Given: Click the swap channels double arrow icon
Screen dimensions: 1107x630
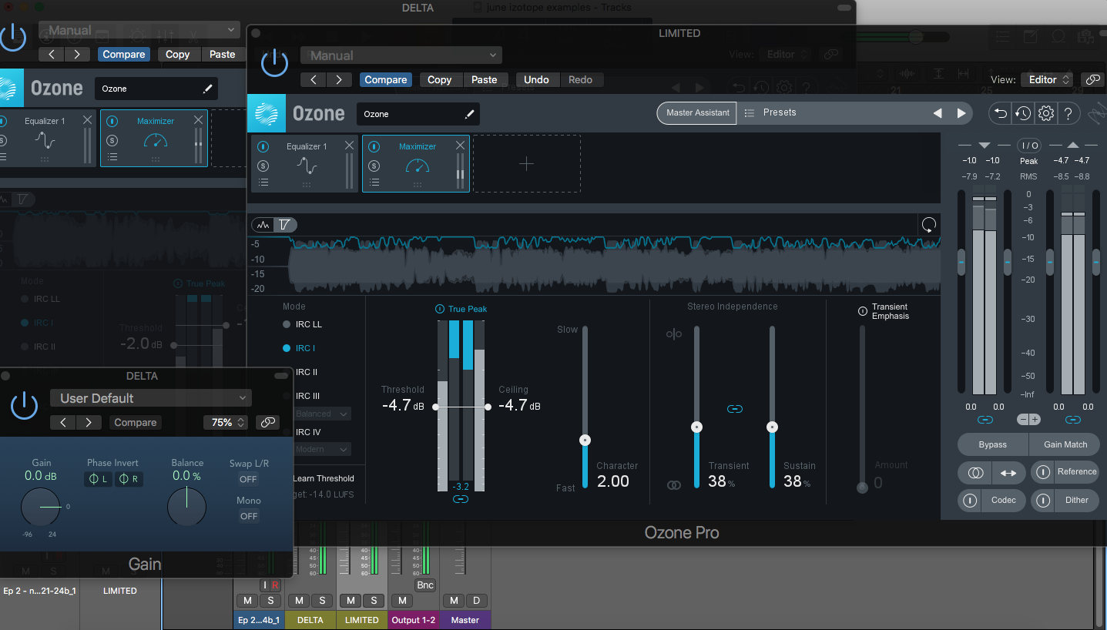Looking at the screenshot, I should (1008, 472).
